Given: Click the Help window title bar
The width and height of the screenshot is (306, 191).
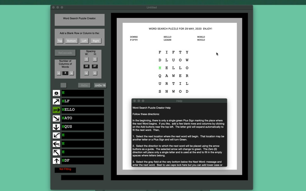Looking at the screenshot, I should point(179,101).
